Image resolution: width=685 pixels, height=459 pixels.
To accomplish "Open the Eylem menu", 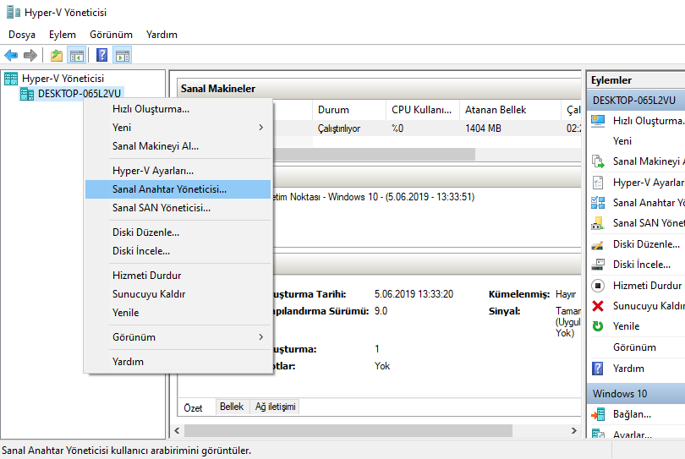I will click(63, 35).
